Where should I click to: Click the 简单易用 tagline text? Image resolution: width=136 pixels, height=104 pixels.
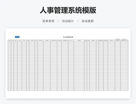tap(48, 21)
